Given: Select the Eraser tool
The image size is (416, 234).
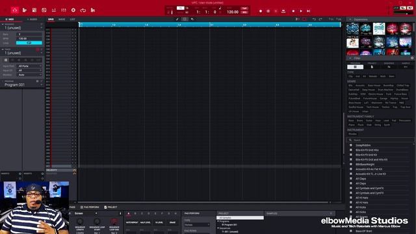Looking at the screenshot, I should click(192, 19).
